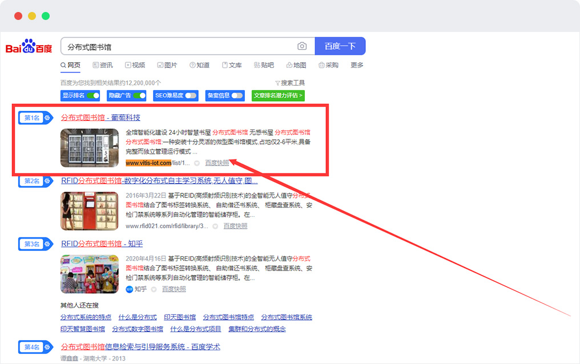
Task: Click the Baidu logo
Action: (x=29, y=46)
